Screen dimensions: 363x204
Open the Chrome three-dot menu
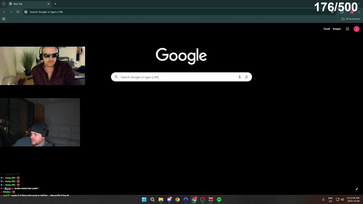359,12
